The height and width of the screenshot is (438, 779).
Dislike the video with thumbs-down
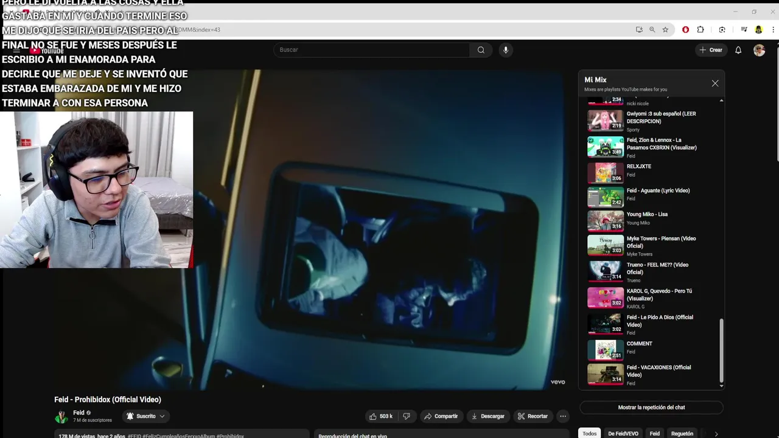coord(407,416)
